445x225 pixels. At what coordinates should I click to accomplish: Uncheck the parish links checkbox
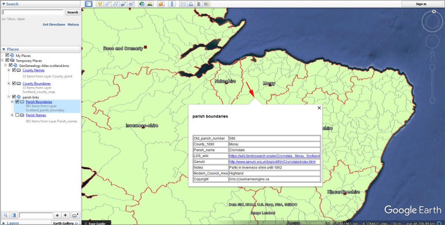click(14, 97)
